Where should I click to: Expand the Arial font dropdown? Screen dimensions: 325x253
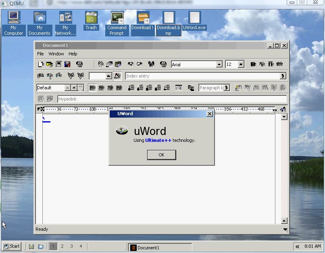pos(219,64)
